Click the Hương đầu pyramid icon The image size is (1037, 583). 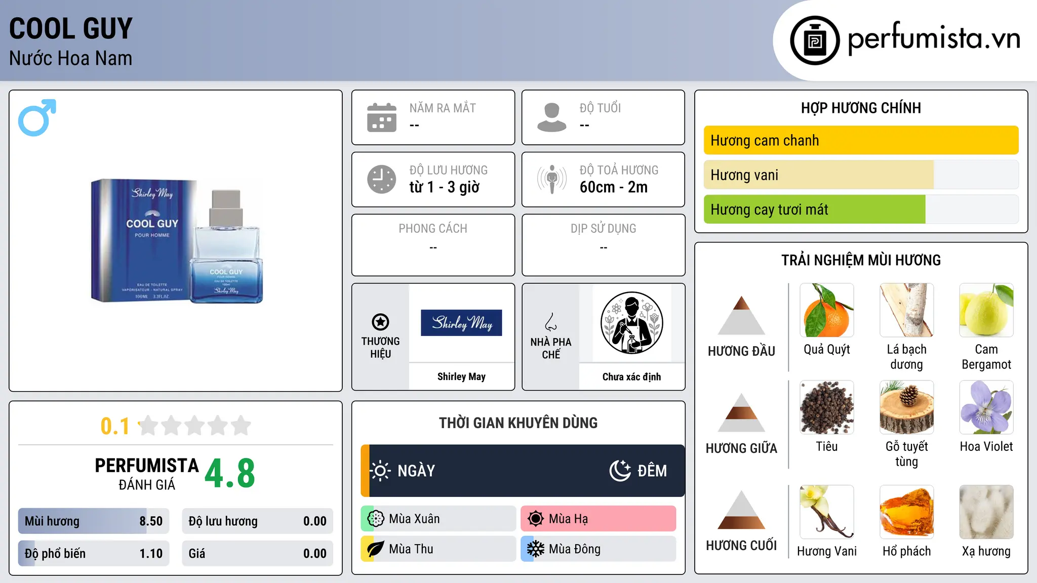741,315
